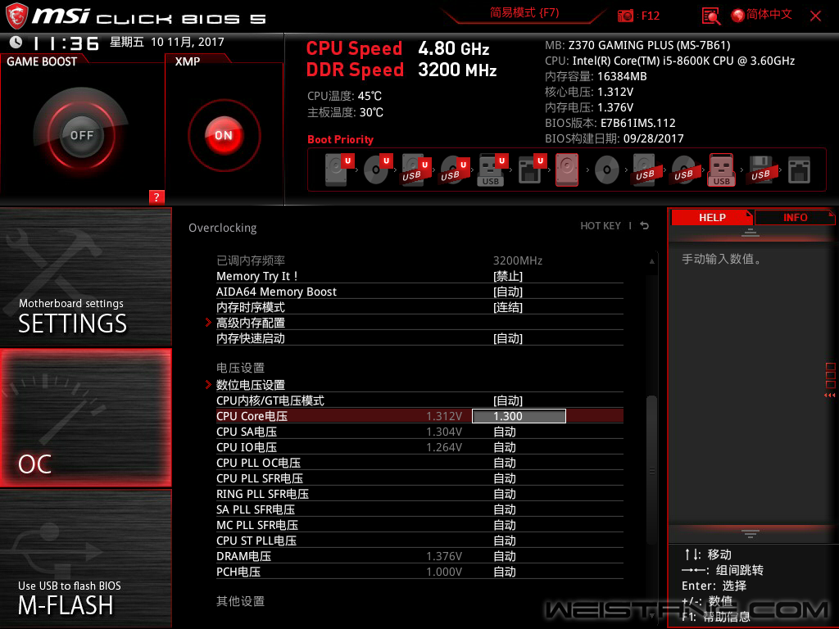
Task: Select the last network boot device icon
Action: click(x=800, y=170)
